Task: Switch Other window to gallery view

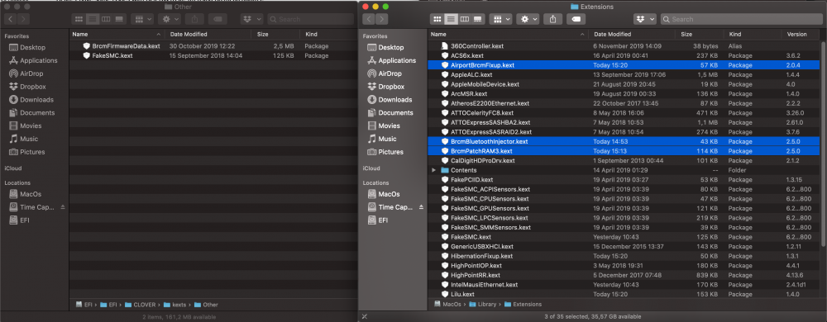Action: pyautogui.click(x=120, y=19)
